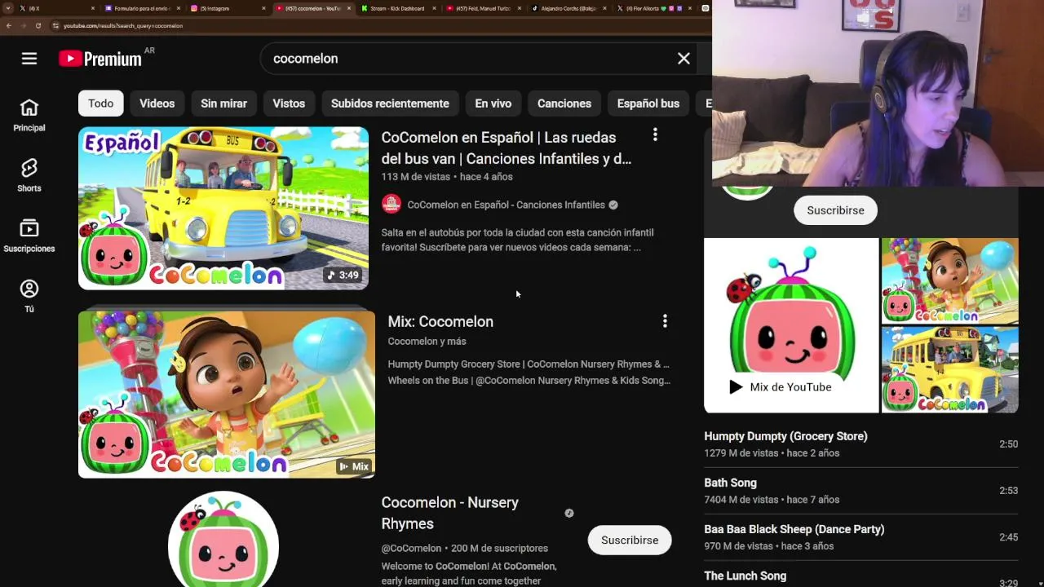Screen dimensions: 1044x587
Task: Click Suscribirse for Cocomelon - Nursery Rhymes
Action: (x=630, y=541)
